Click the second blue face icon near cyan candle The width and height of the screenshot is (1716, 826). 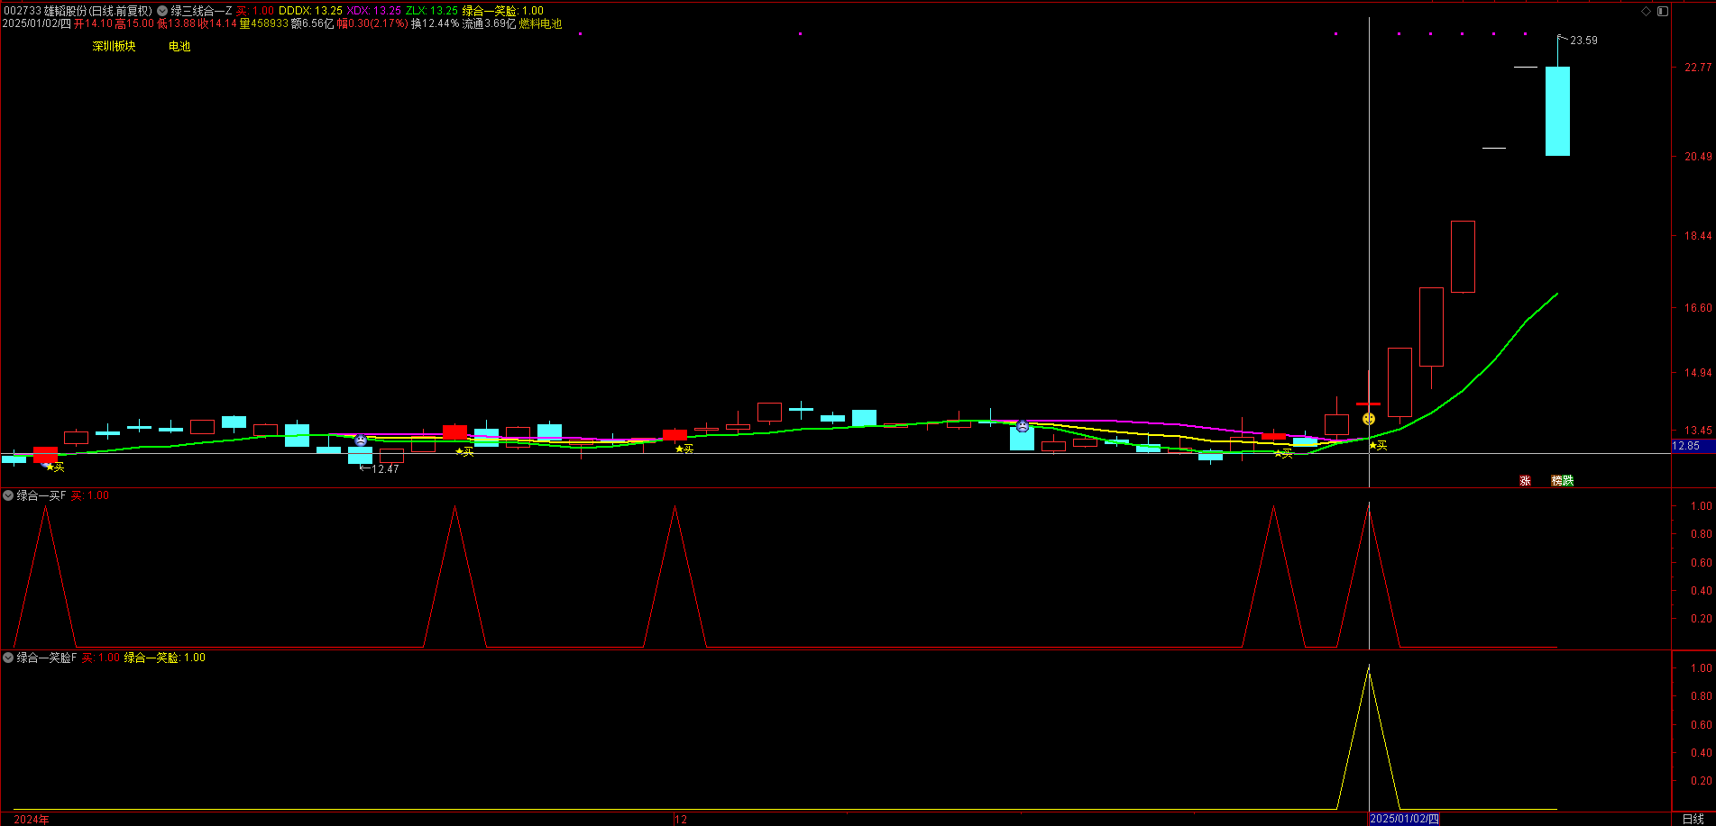[x=1023, y=426]
